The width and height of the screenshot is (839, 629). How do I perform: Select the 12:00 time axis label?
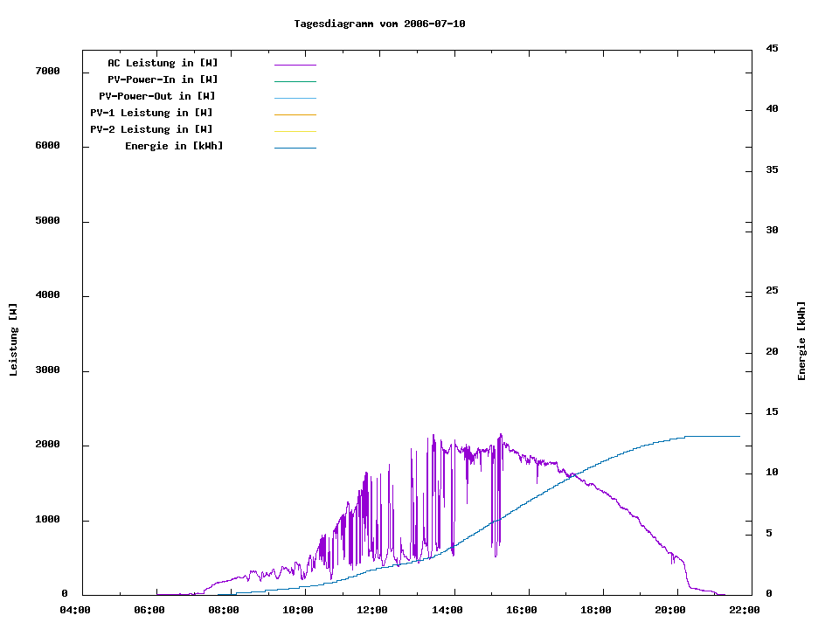[x=372, y=610]
